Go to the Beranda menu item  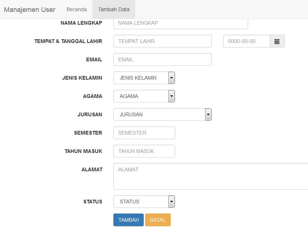click(77, 9)
